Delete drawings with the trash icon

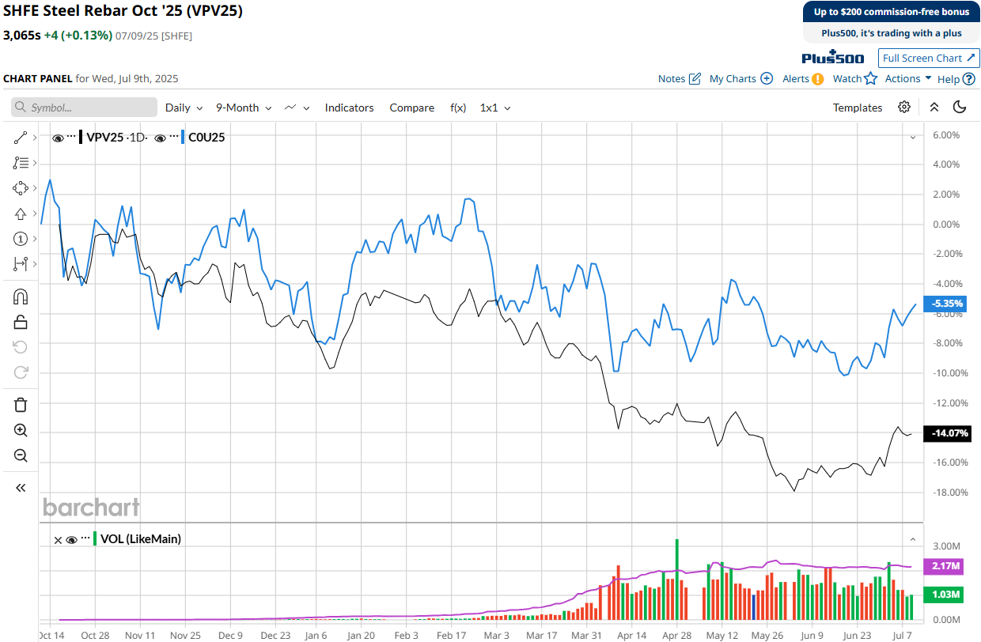point(21,405)
